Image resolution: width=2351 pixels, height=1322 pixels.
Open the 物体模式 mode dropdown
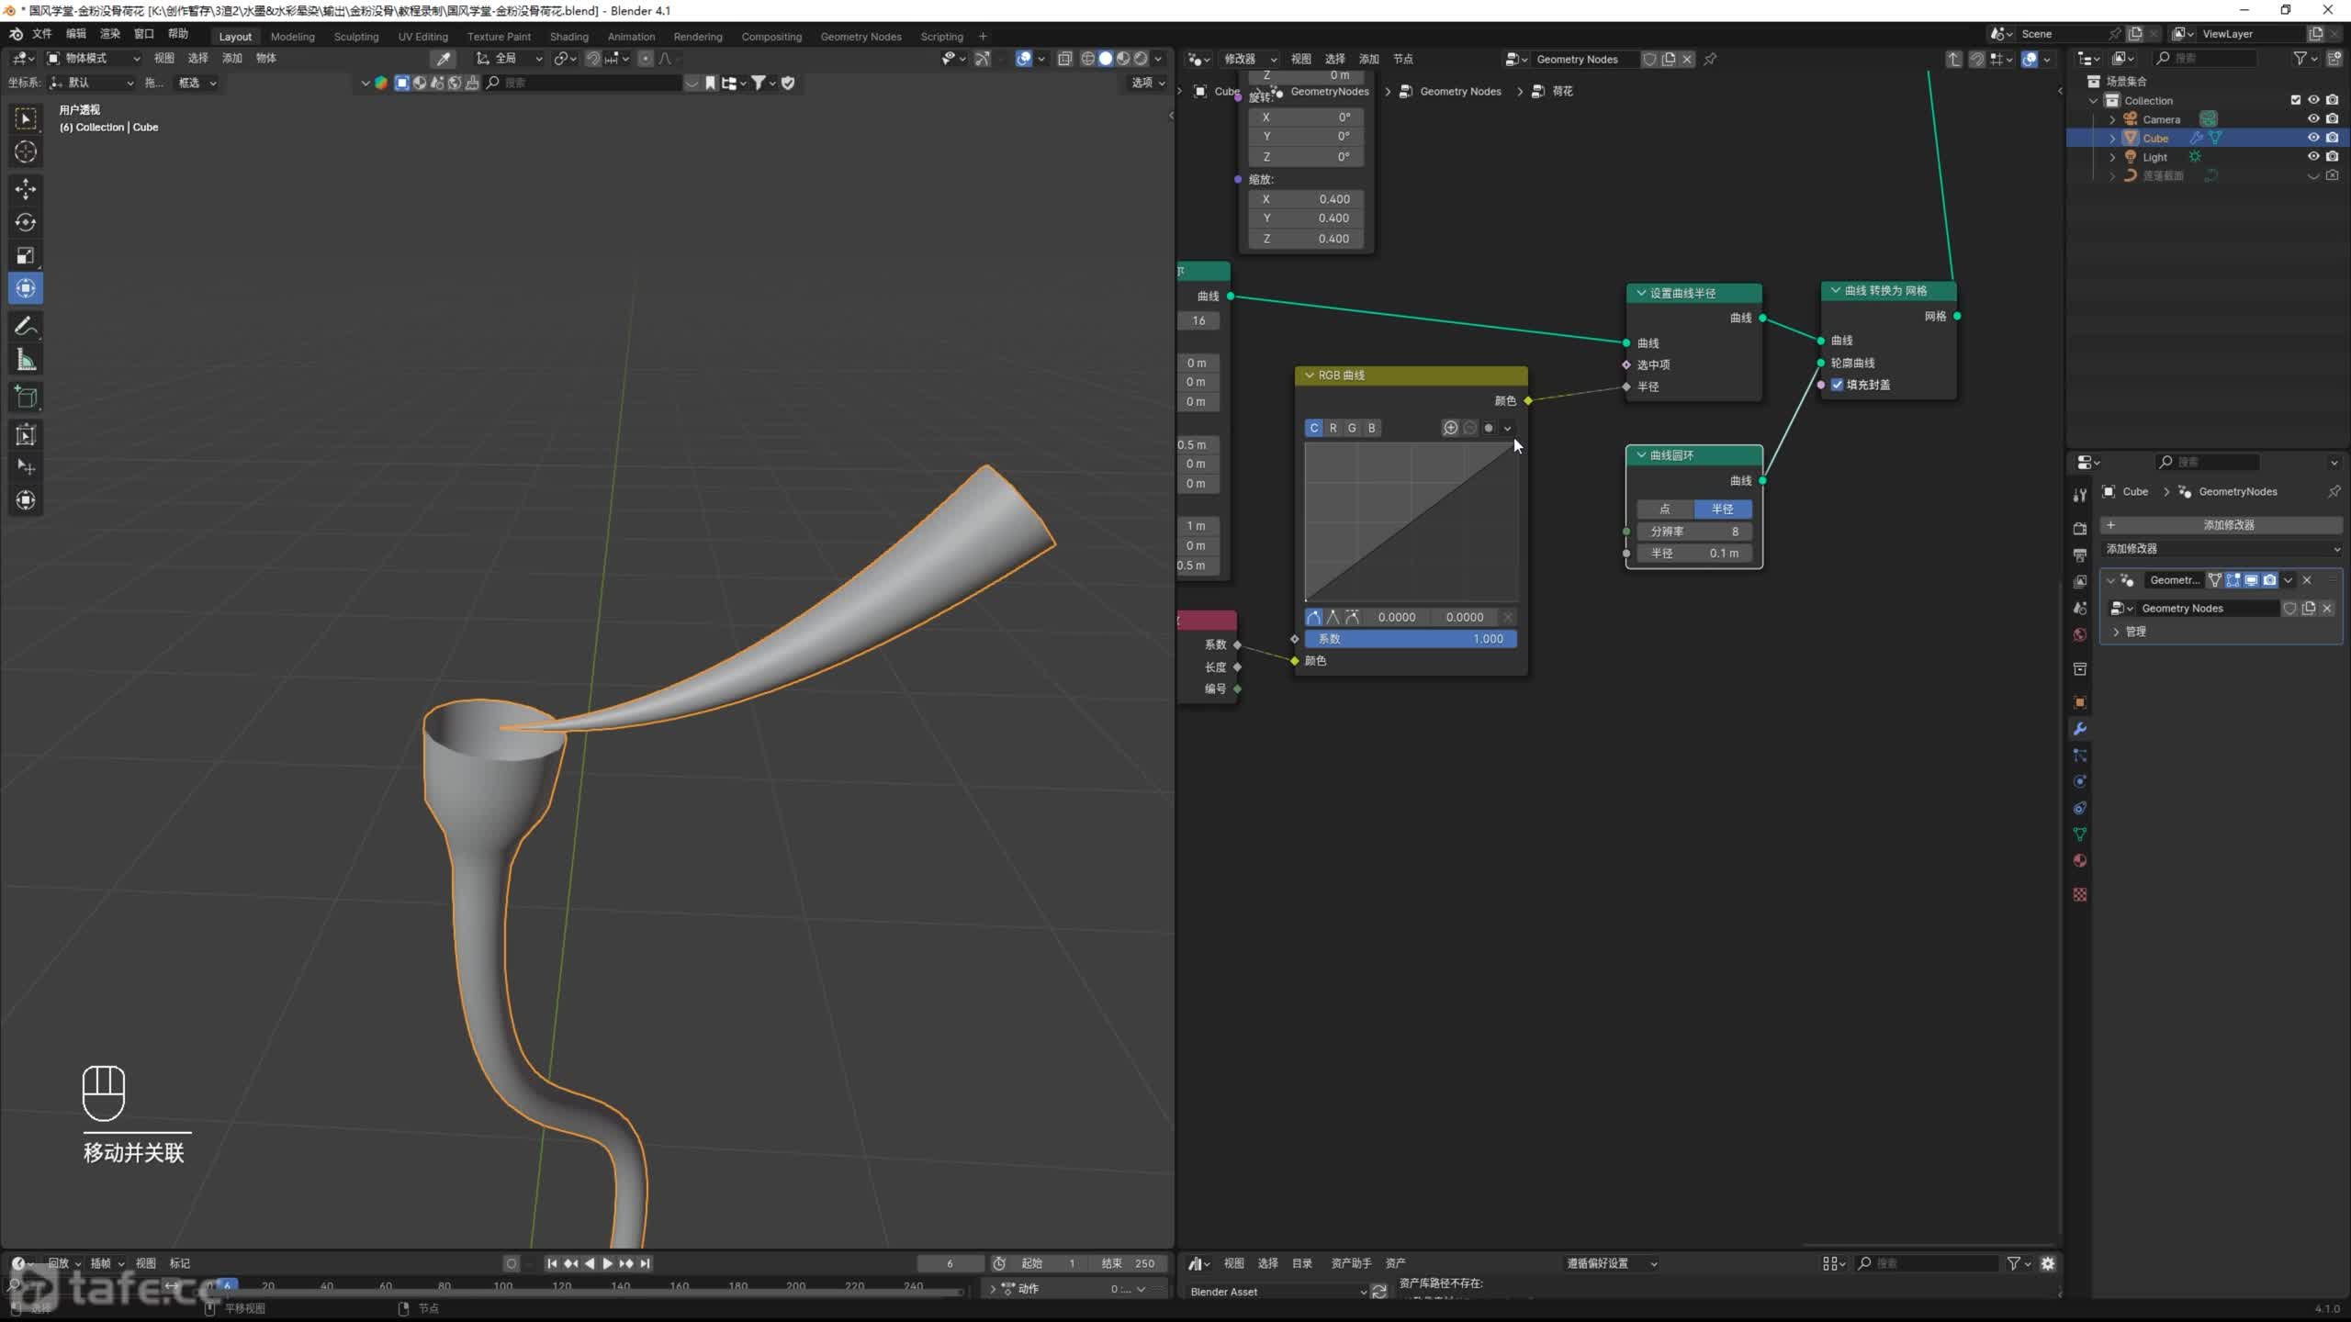tap(94, 58)
